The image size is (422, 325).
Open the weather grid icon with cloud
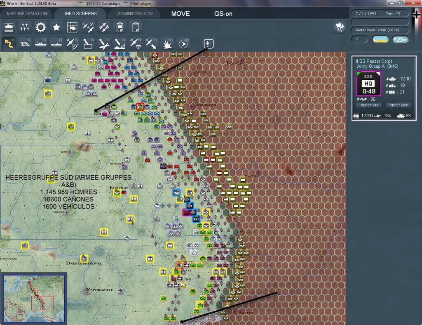point(72,27)
